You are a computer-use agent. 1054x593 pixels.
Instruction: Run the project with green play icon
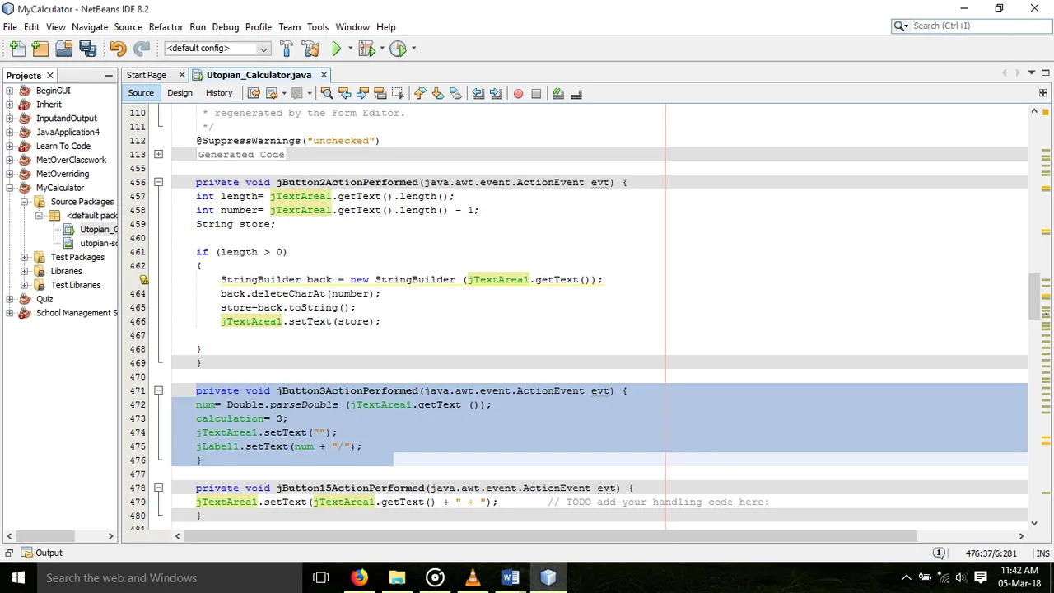(x=336, y=49)
